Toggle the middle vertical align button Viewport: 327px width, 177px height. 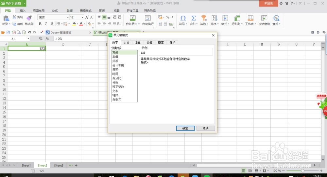coord(104,17)
